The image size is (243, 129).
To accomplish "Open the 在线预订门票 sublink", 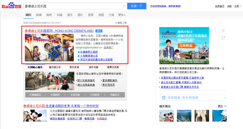I will 74,119.
